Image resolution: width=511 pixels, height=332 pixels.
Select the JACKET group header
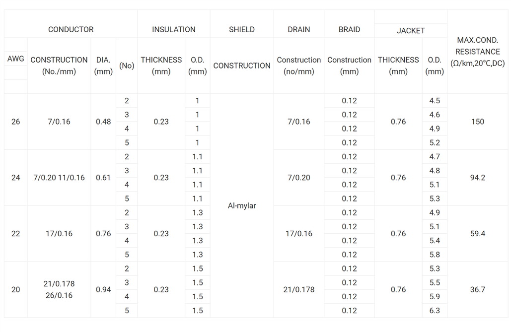coord(411,31)
